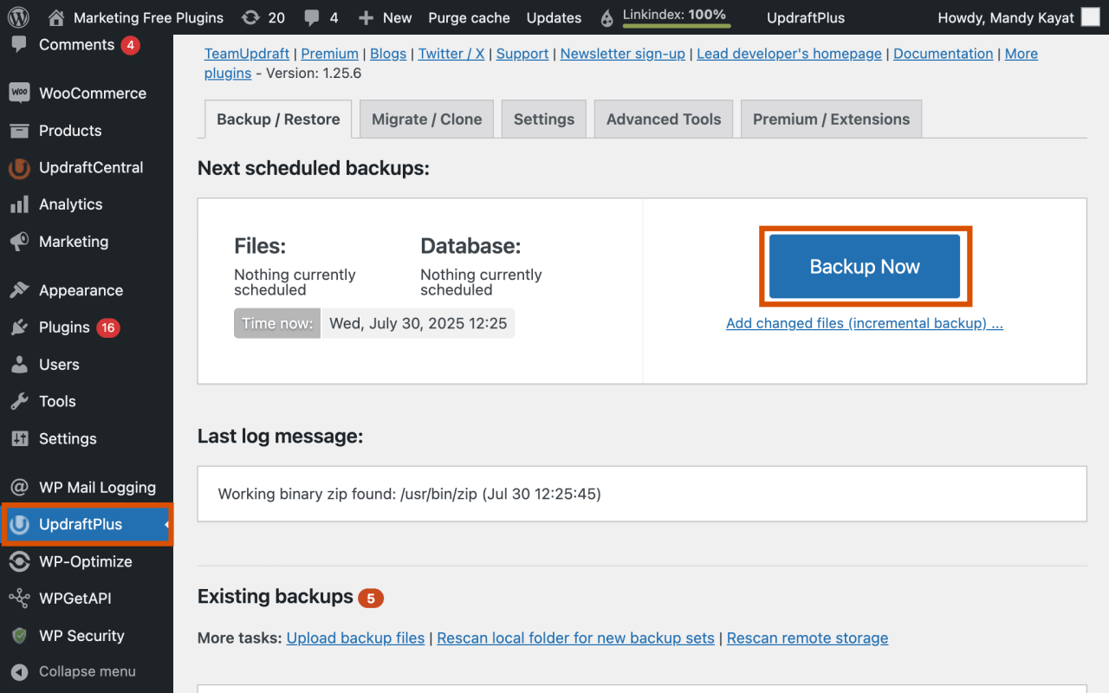Collapse the admin sidebar menu
This screenshot has height=693, width=1109.
[19, 671]
